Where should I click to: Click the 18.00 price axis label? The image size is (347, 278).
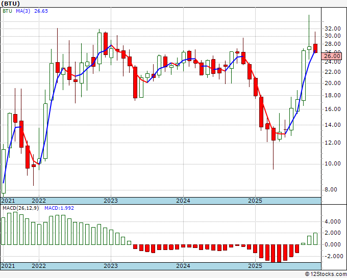tap(333, 95)
